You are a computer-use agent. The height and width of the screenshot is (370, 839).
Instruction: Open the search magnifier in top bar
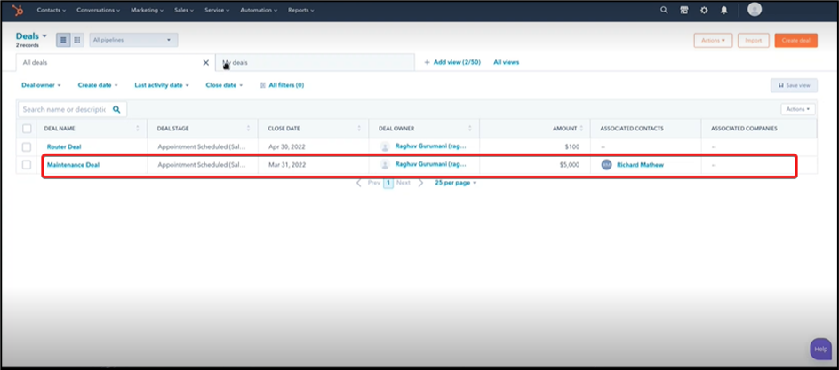[664, 10]
